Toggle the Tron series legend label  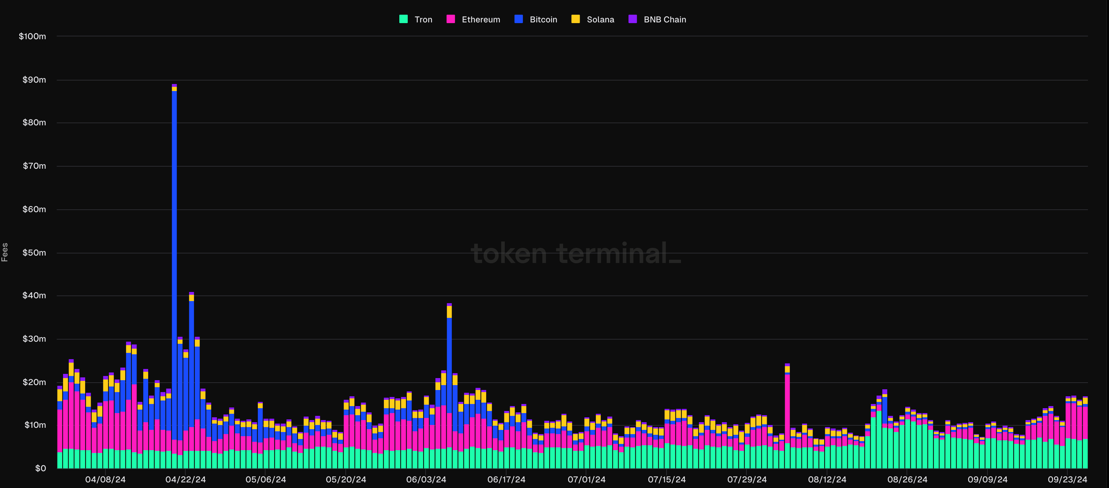(x=423, y=19)
